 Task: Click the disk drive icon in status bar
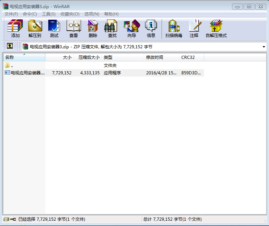pos(6,219)
